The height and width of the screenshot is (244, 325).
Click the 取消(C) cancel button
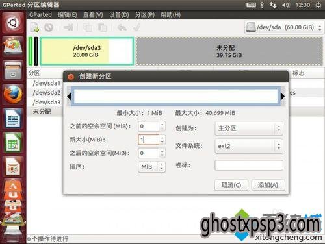(231, 185)
